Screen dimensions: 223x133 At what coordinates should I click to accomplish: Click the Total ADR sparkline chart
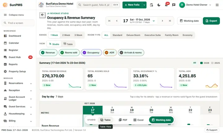coord(212,86)
